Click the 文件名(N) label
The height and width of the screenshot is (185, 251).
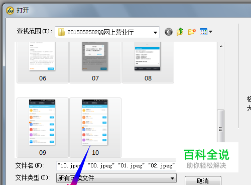click(x=30, y=166)
